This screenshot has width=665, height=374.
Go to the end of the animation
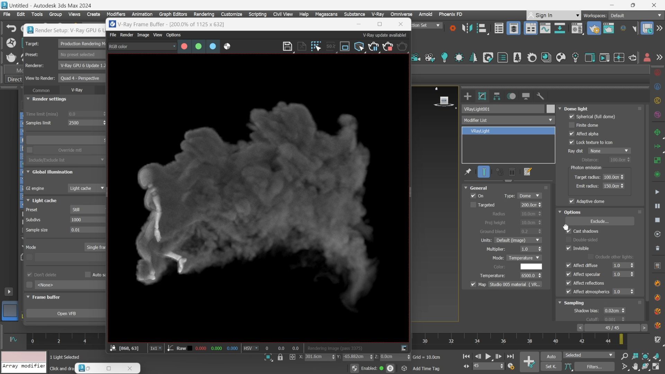click(x=510, y=356)
